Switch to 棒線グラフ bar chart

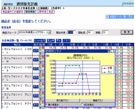[98, 101]
